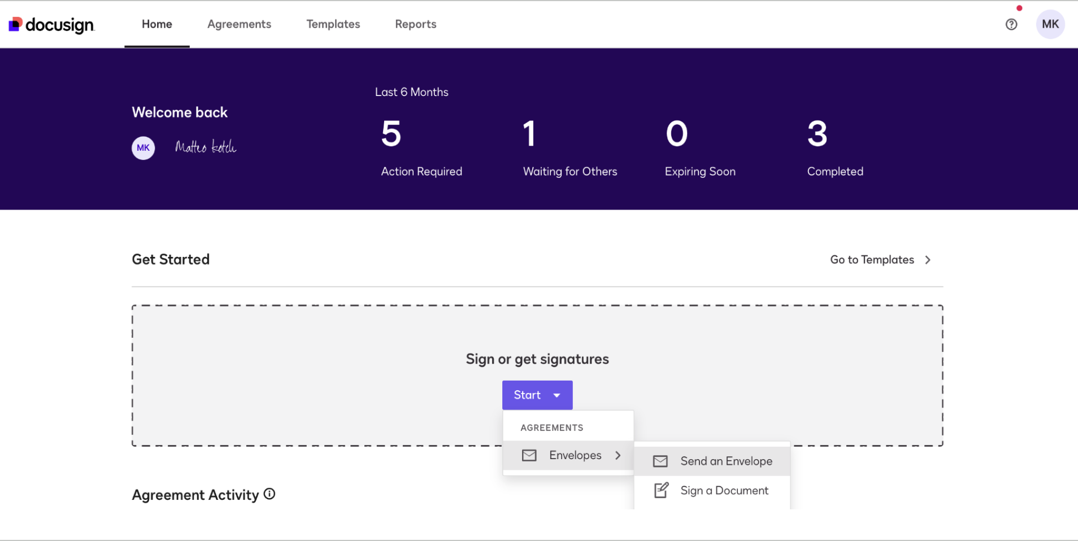Select the Home tab
1078x541 pixels.
tap(157, 24)
